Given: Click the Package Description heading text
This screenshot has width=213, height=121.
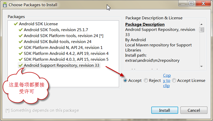Looking at the screenshot, I should point(145,24).
